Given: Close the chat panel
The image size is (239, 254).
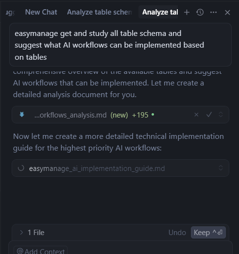Looking at the screenshot, I should (227, 13).
